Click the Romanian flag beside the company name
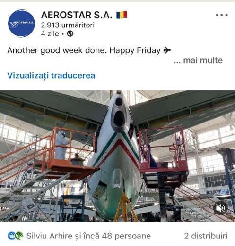Image resolution: width=235 pixels, height=246 pixels. (x=122, y=15)
